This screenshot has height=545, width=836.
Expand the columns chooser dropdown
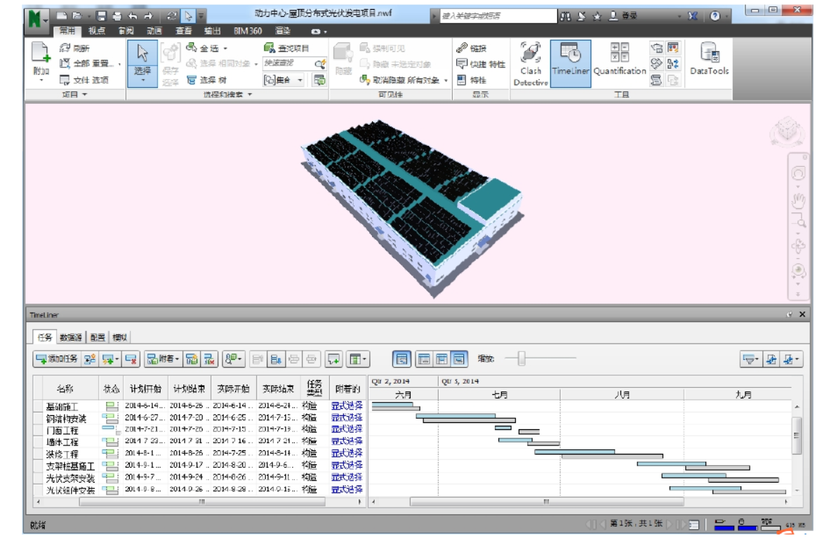pyautogui.click(x=359, y=359)
